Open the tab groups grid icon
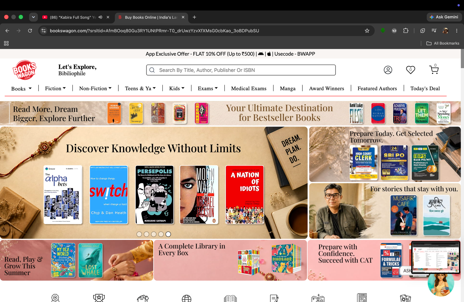 click(x=6, y=43)
